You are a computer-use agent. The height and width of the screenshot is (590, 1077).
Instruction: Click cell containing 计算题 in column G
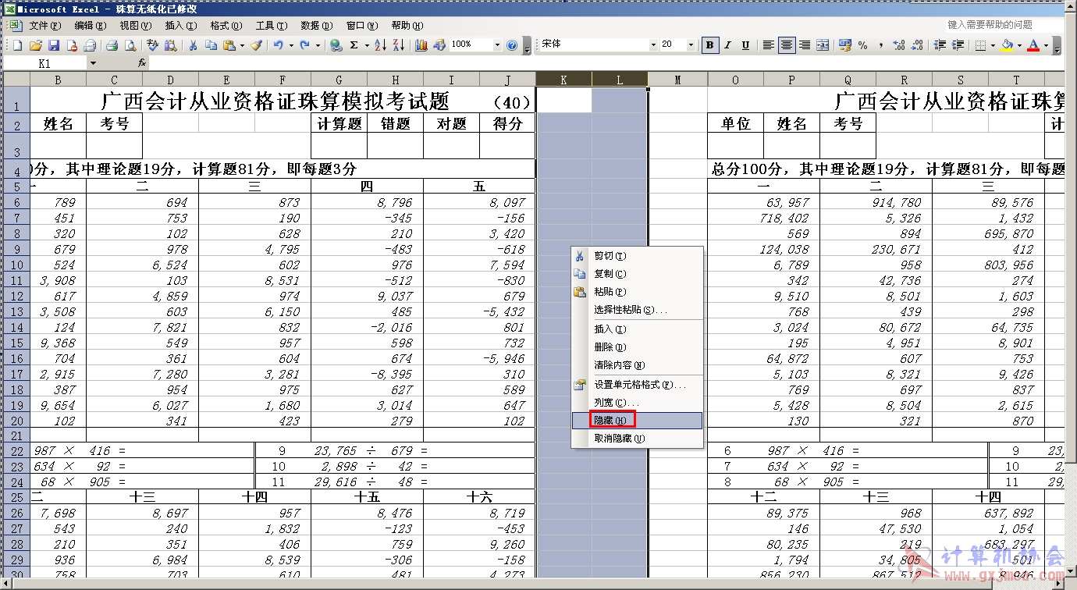click(x=339, y=123)
